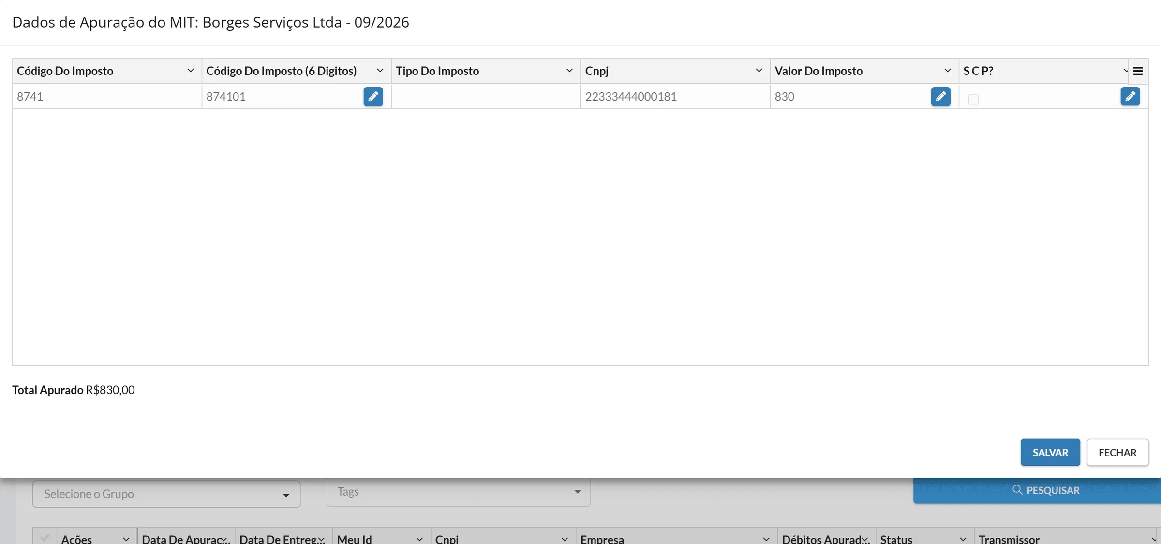
Task: Tick the select-all checkmark in the background grid
Action: [x=45, y=538]
